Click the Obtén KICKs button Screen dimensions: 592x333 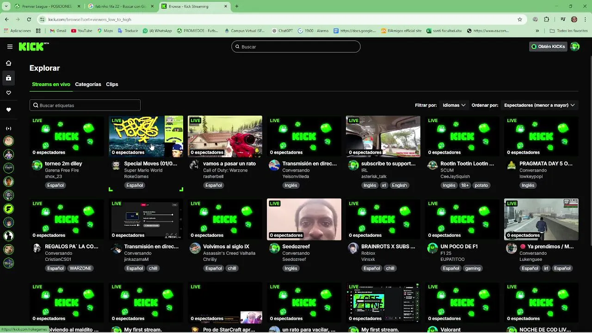tap(548, 46)
